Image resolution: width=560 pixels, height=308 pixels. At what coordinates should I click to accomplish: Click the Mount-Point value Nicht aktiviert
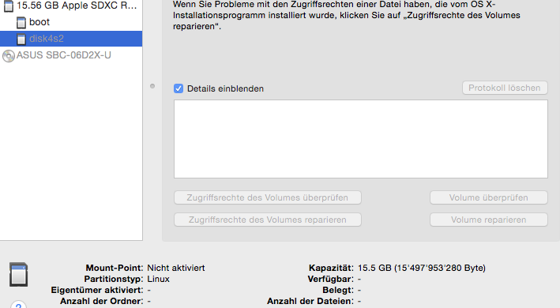point(176,268)
